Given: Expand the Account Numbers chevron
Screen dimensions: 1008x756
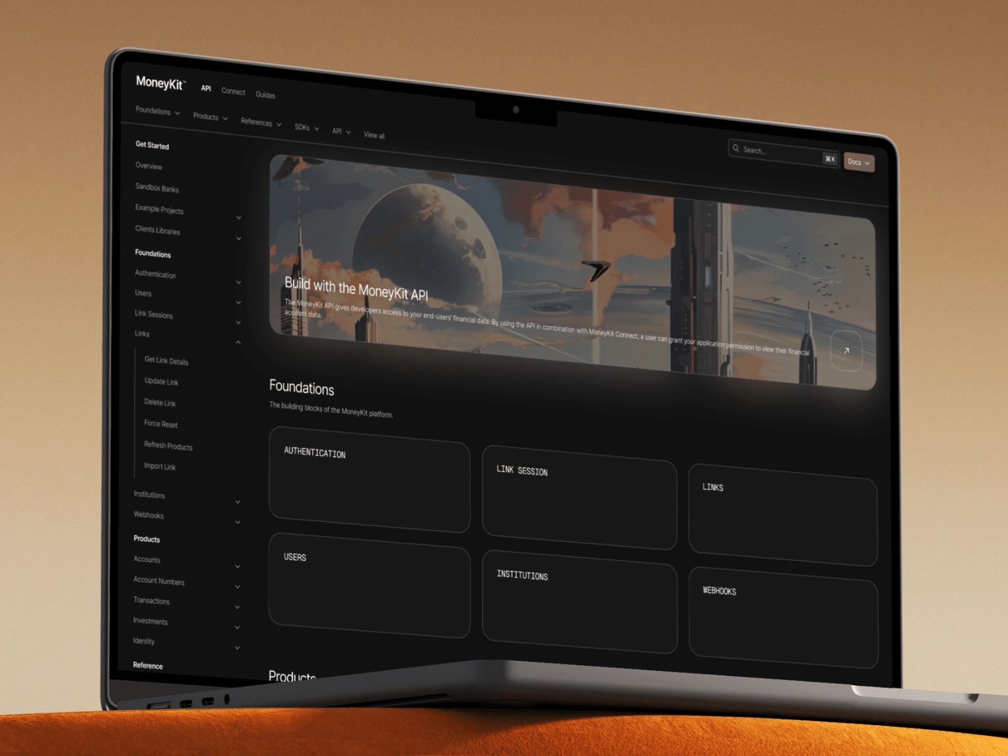Looking at the screenshot, I should pos(238,587).
